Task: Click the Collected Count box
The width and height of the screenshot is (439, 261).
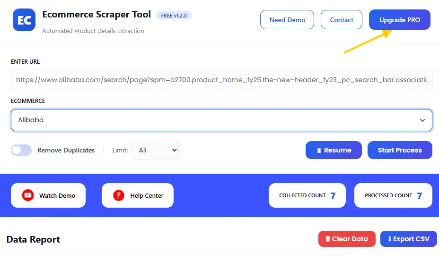Action: click(307, 195)
